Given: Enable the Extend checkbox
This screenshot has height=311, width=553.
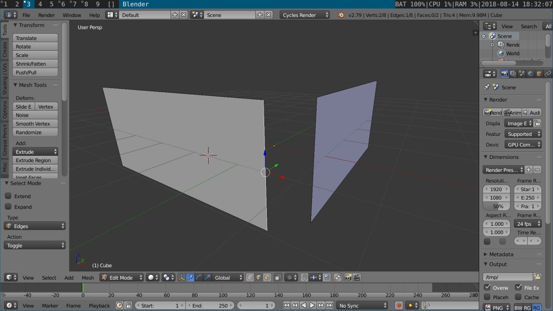Looking at the screenshot, I should pos(8,196).
